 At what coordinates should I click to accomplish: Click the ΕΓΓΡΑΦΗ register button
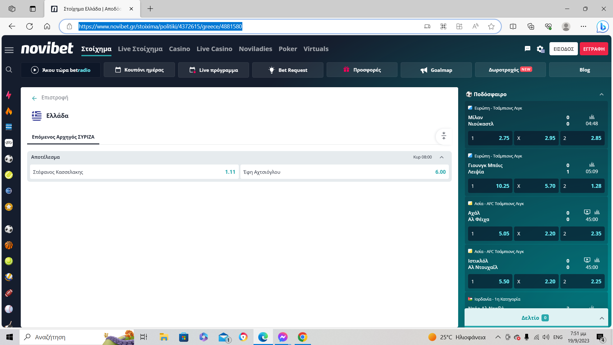tap(594, 49)
